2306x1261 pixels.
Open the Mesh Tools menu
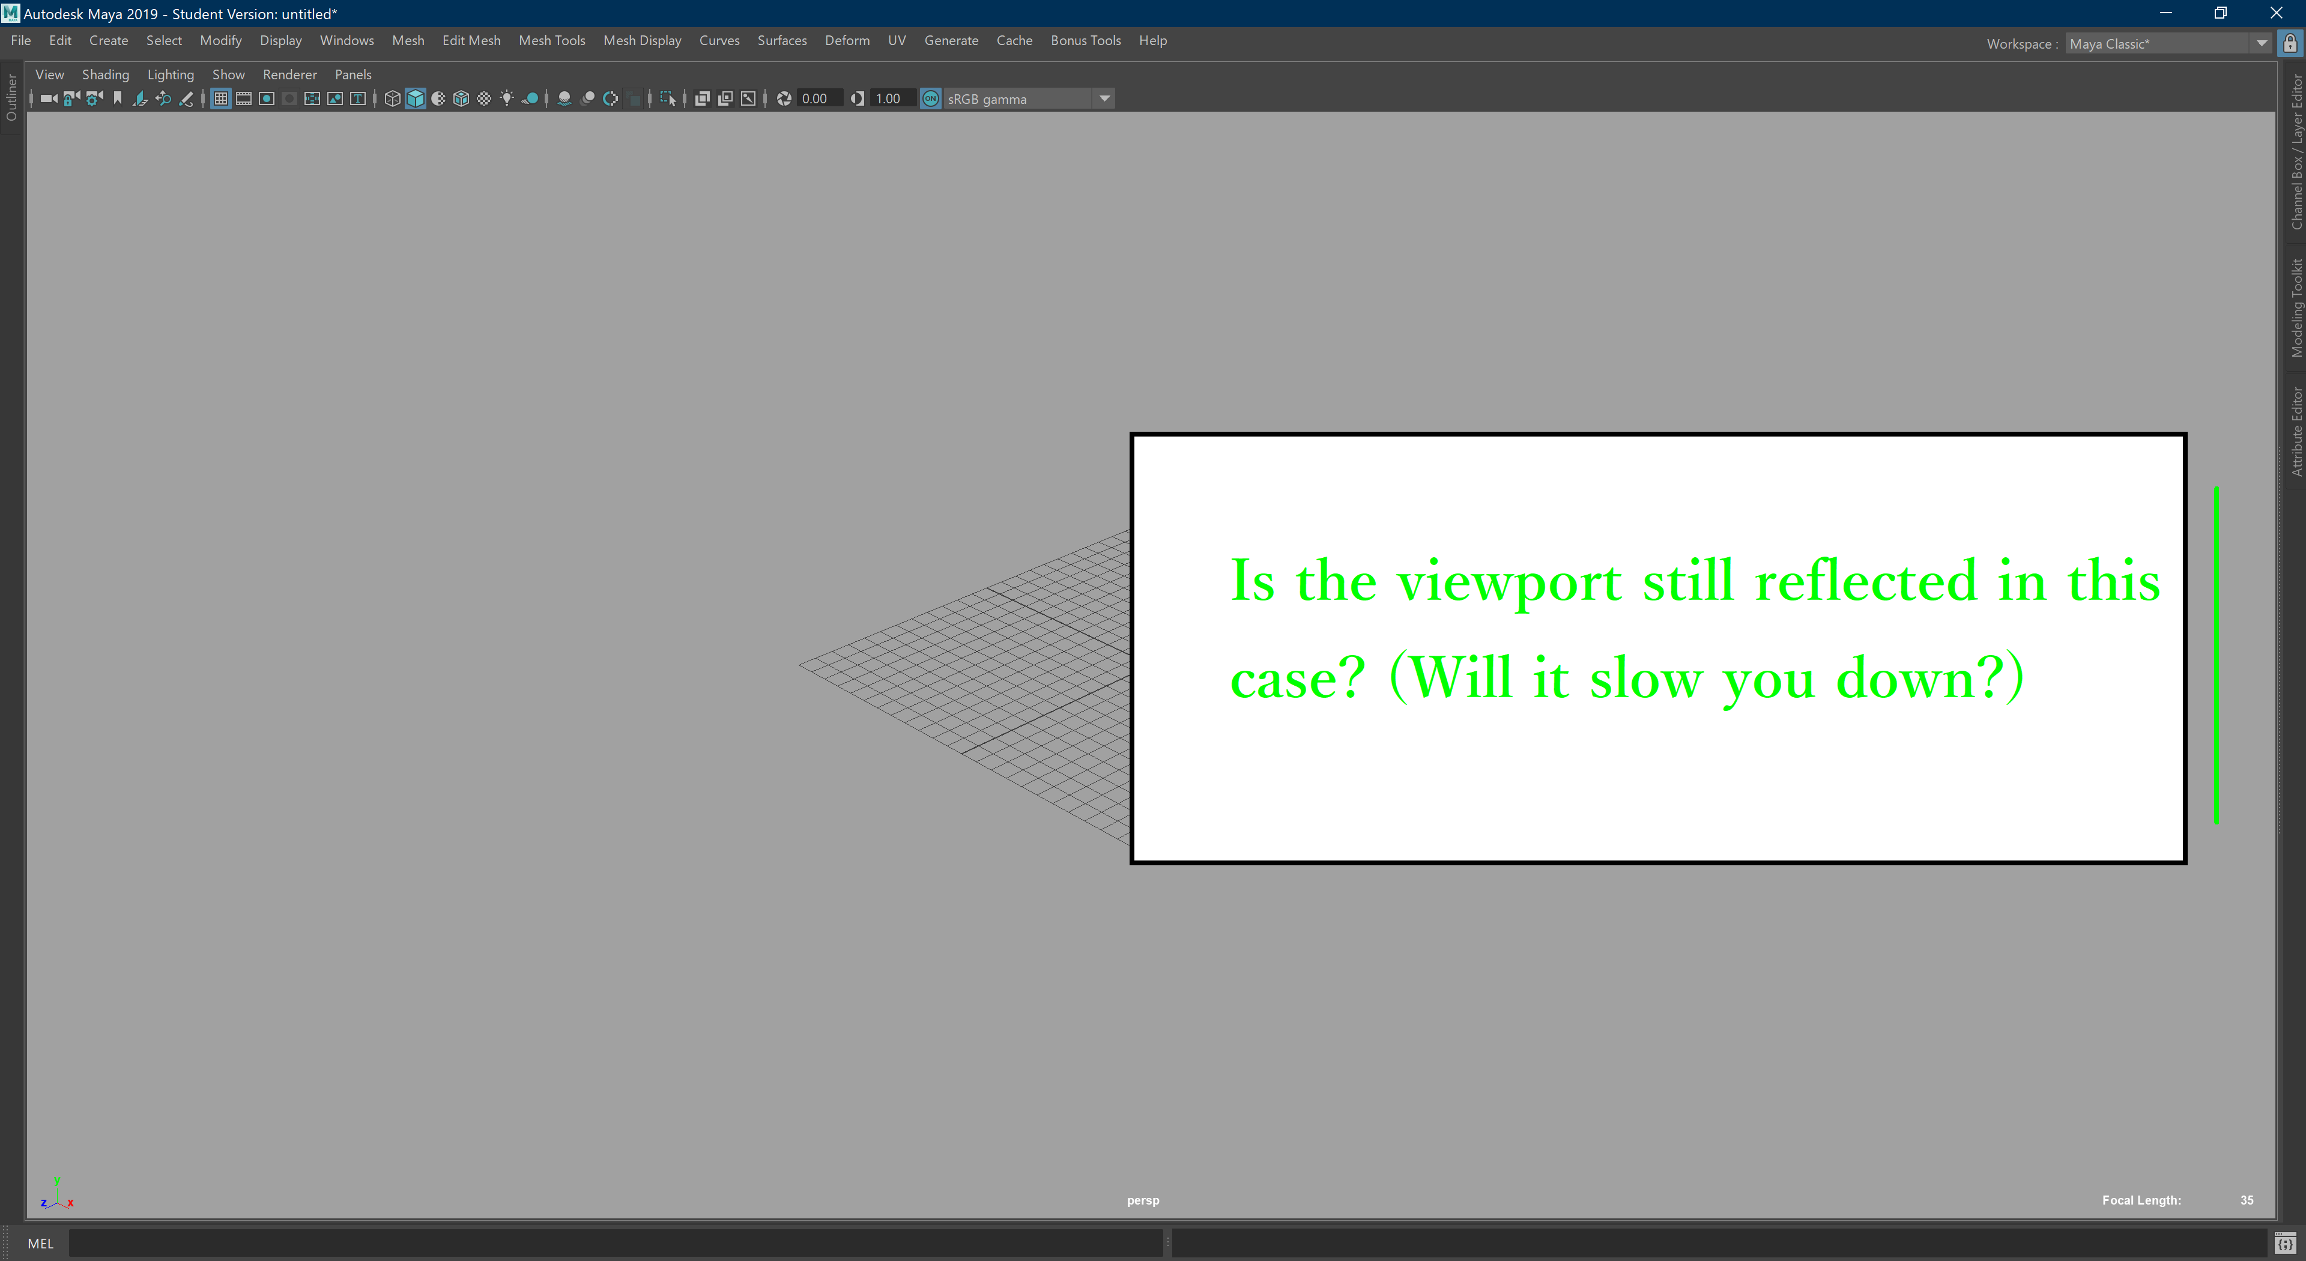click(551, 40)
